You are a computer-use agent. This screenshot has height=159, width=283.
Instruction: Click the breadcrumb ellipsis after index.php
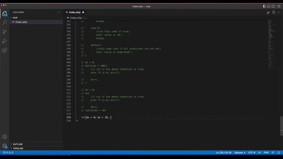pos(86,18)
